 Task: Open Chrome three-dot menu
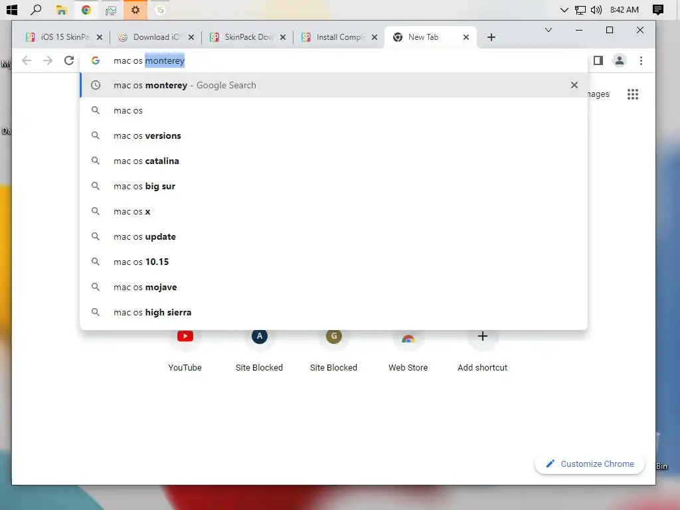(641, 60)
